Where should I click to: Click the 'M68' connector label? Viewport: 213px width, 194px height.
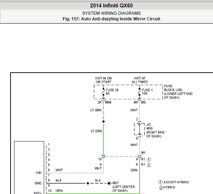point(108,102)
